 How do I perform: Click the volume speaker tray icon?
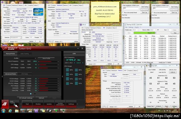pos(165,111)
